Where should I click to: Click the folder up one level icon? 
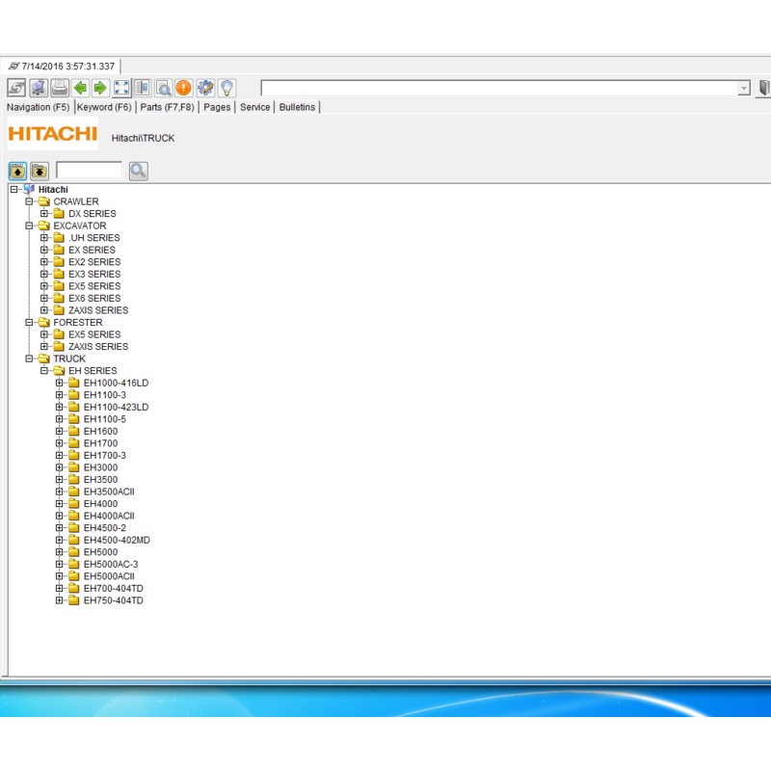(x=17, y=172)
